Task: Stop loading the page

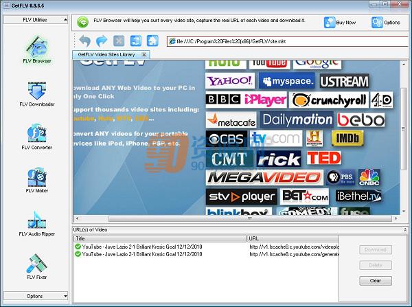Action: point(119,41)
